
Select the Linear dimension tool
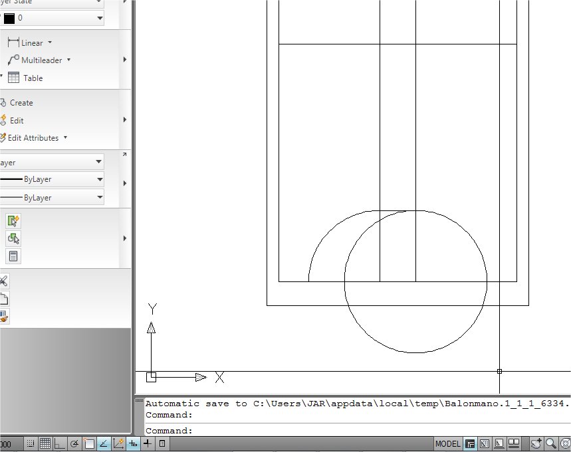tap(25, 42)
